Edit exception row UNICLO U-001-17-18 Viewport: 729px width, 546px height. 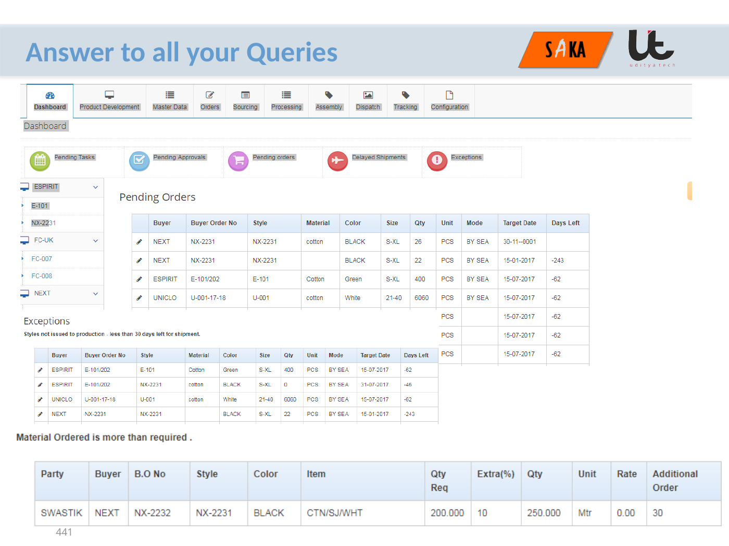(40, 400)
